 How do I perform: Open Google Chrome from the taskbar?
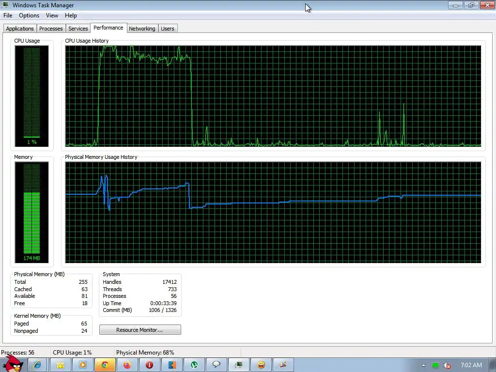(105, 365)
